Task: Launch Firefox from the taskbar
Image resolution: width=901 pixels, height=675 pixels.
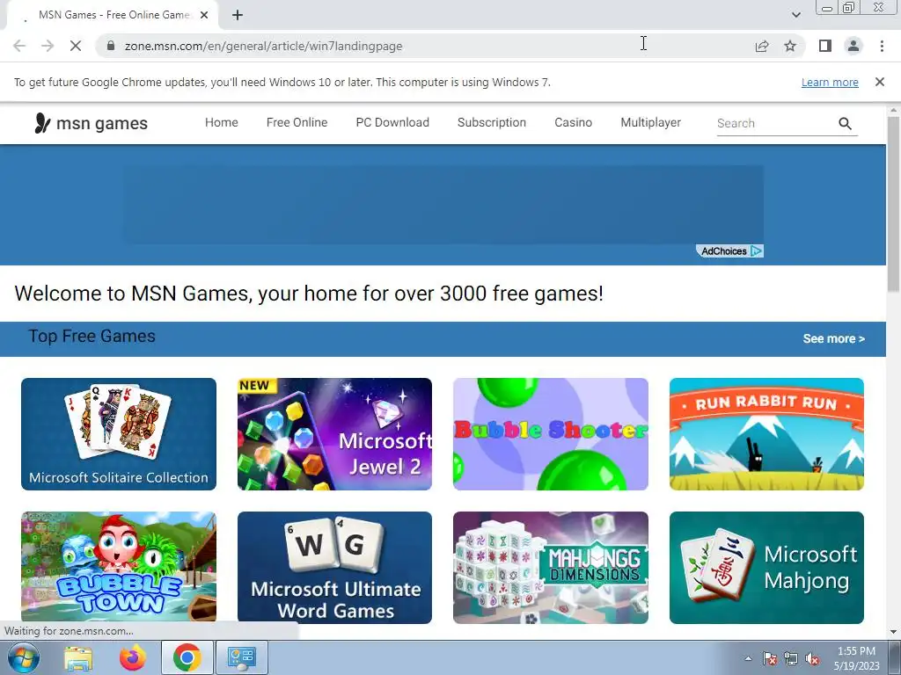Action: [x=132, y=657]
